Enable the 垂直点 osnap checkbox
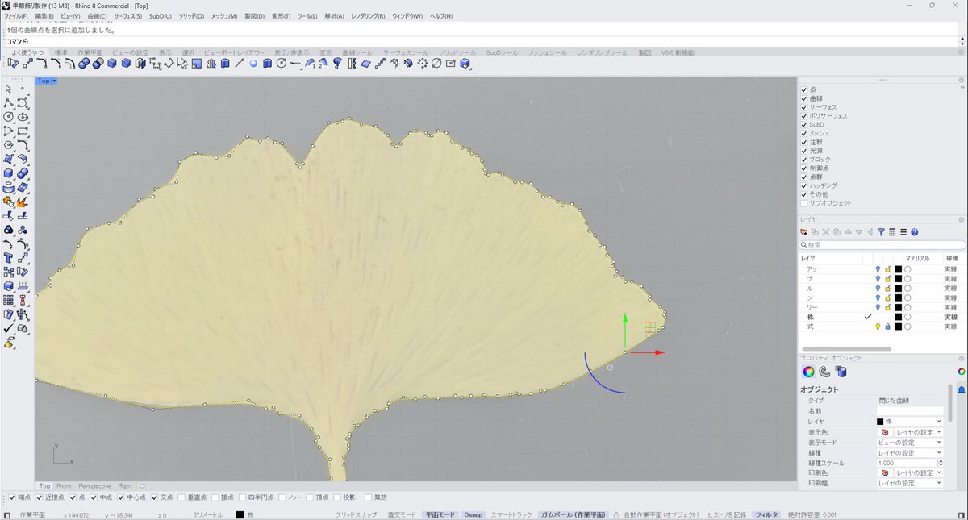 [x=181, y=497]
